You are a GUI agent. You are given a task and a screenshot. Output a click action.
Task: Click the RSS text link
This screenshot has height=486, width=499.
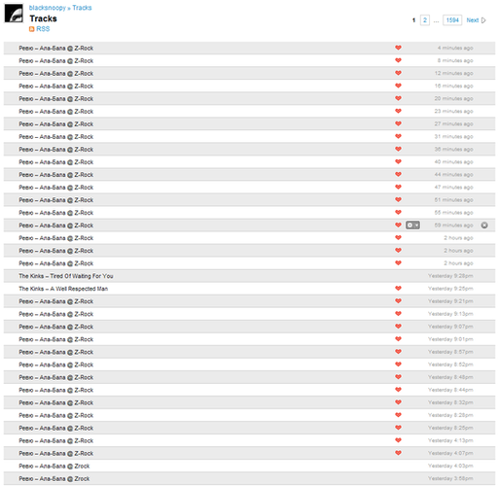click(43, 29)
